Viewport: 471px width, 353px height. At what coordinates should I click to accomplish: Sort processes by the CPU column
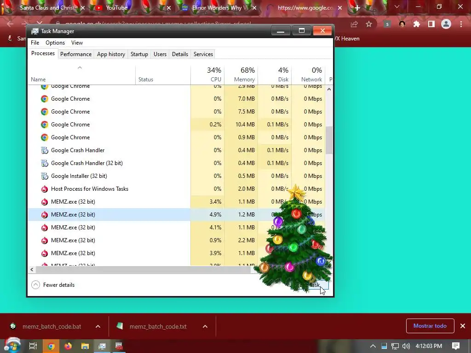click(207, 74)
